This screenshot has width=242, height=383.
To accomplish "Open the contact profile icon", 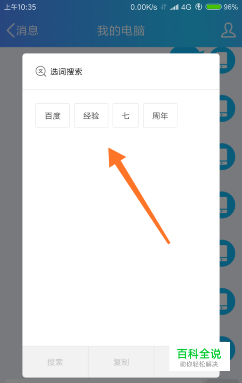I will click(x=228, y=30).
